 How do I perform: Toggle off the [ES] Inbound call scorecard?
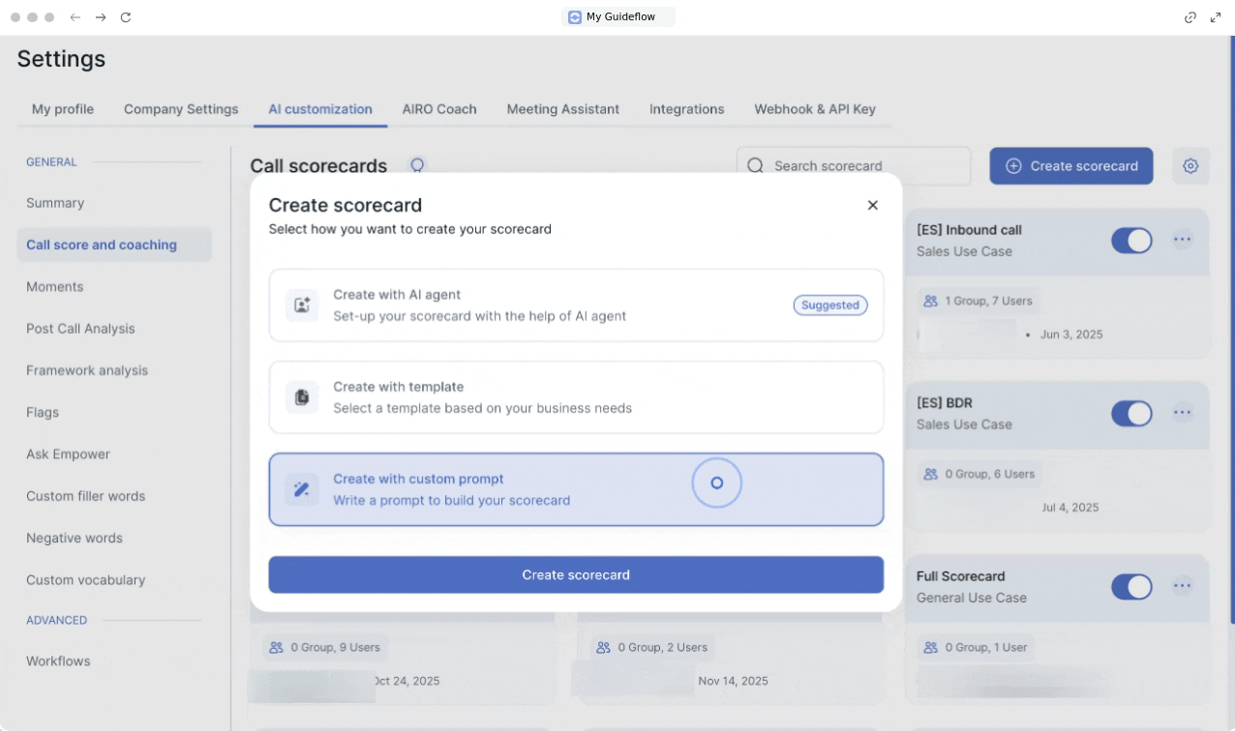[1130, 241]
